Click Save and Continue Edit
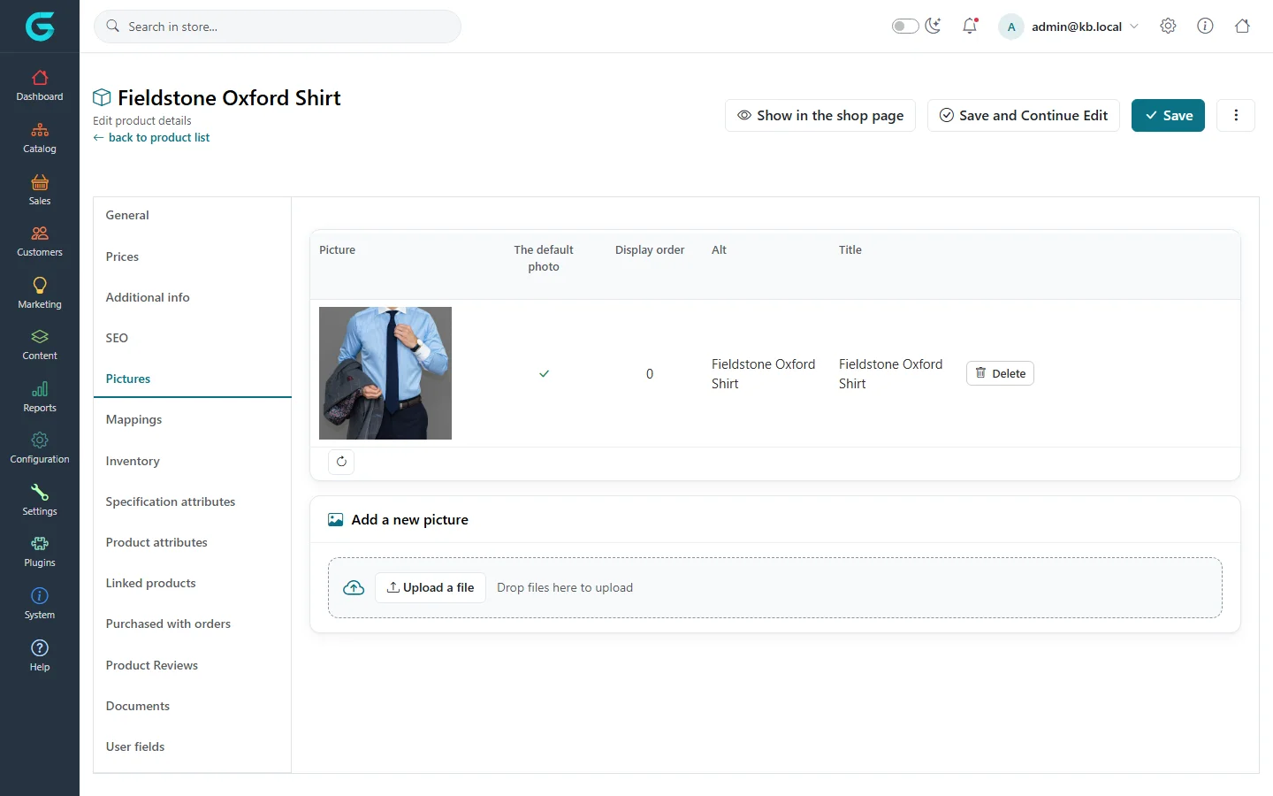 coord(1024,115)
